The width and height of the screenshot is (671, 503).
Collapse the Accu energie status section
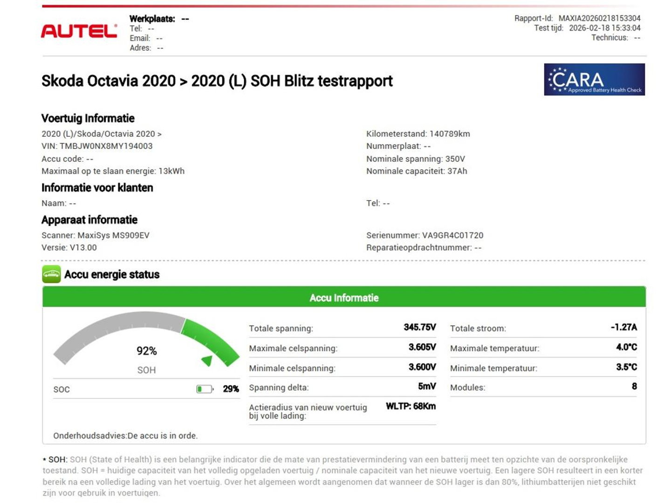111,274
